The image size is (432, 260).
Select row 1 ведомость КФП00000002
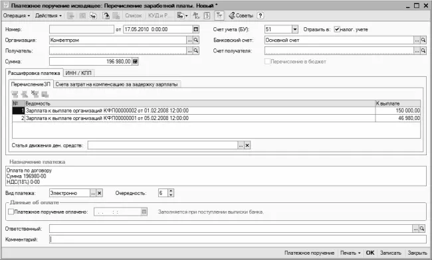pyautogui.click(x=216, y=111)
